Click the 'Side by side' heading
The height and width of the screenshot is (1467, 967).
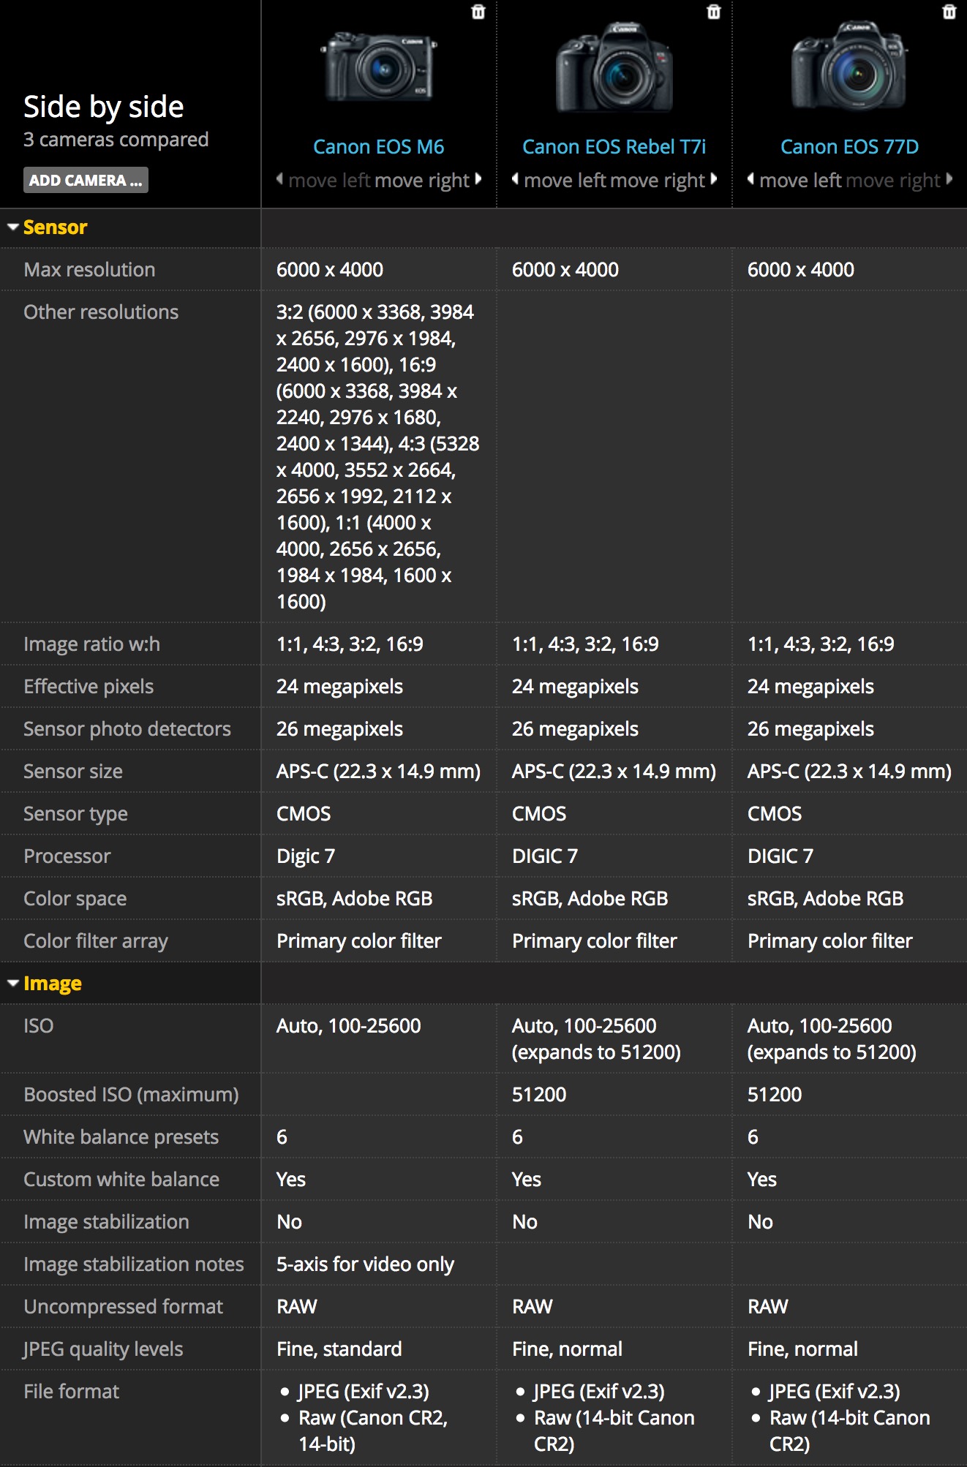(x=104, y=107)
